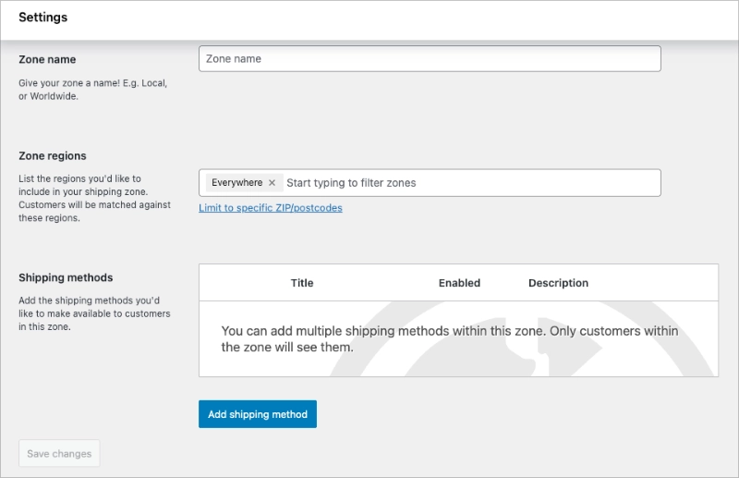Viewport: 739px width, 478px height.
Task: Click the Zone name section label
Action: pos(47,59)
